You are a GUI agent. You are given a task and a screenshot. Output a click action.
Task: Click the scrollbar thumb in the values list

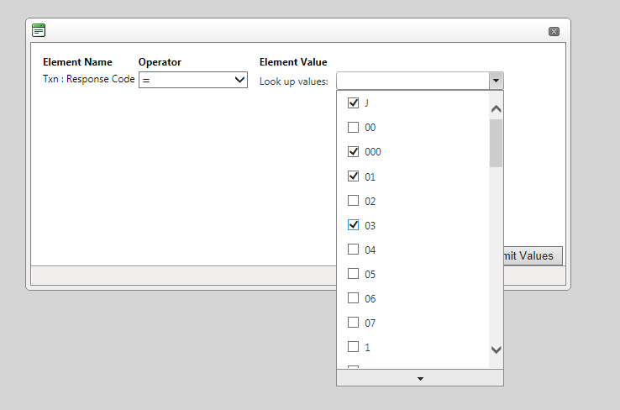[x=496, y=143]
